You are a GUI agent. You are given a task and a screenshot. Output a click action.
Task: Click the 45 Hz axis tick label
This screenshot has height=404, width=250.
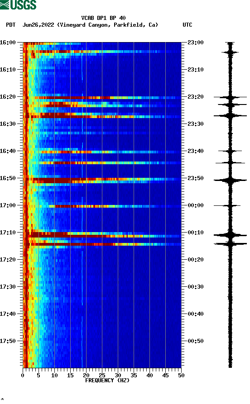point(165,375)
